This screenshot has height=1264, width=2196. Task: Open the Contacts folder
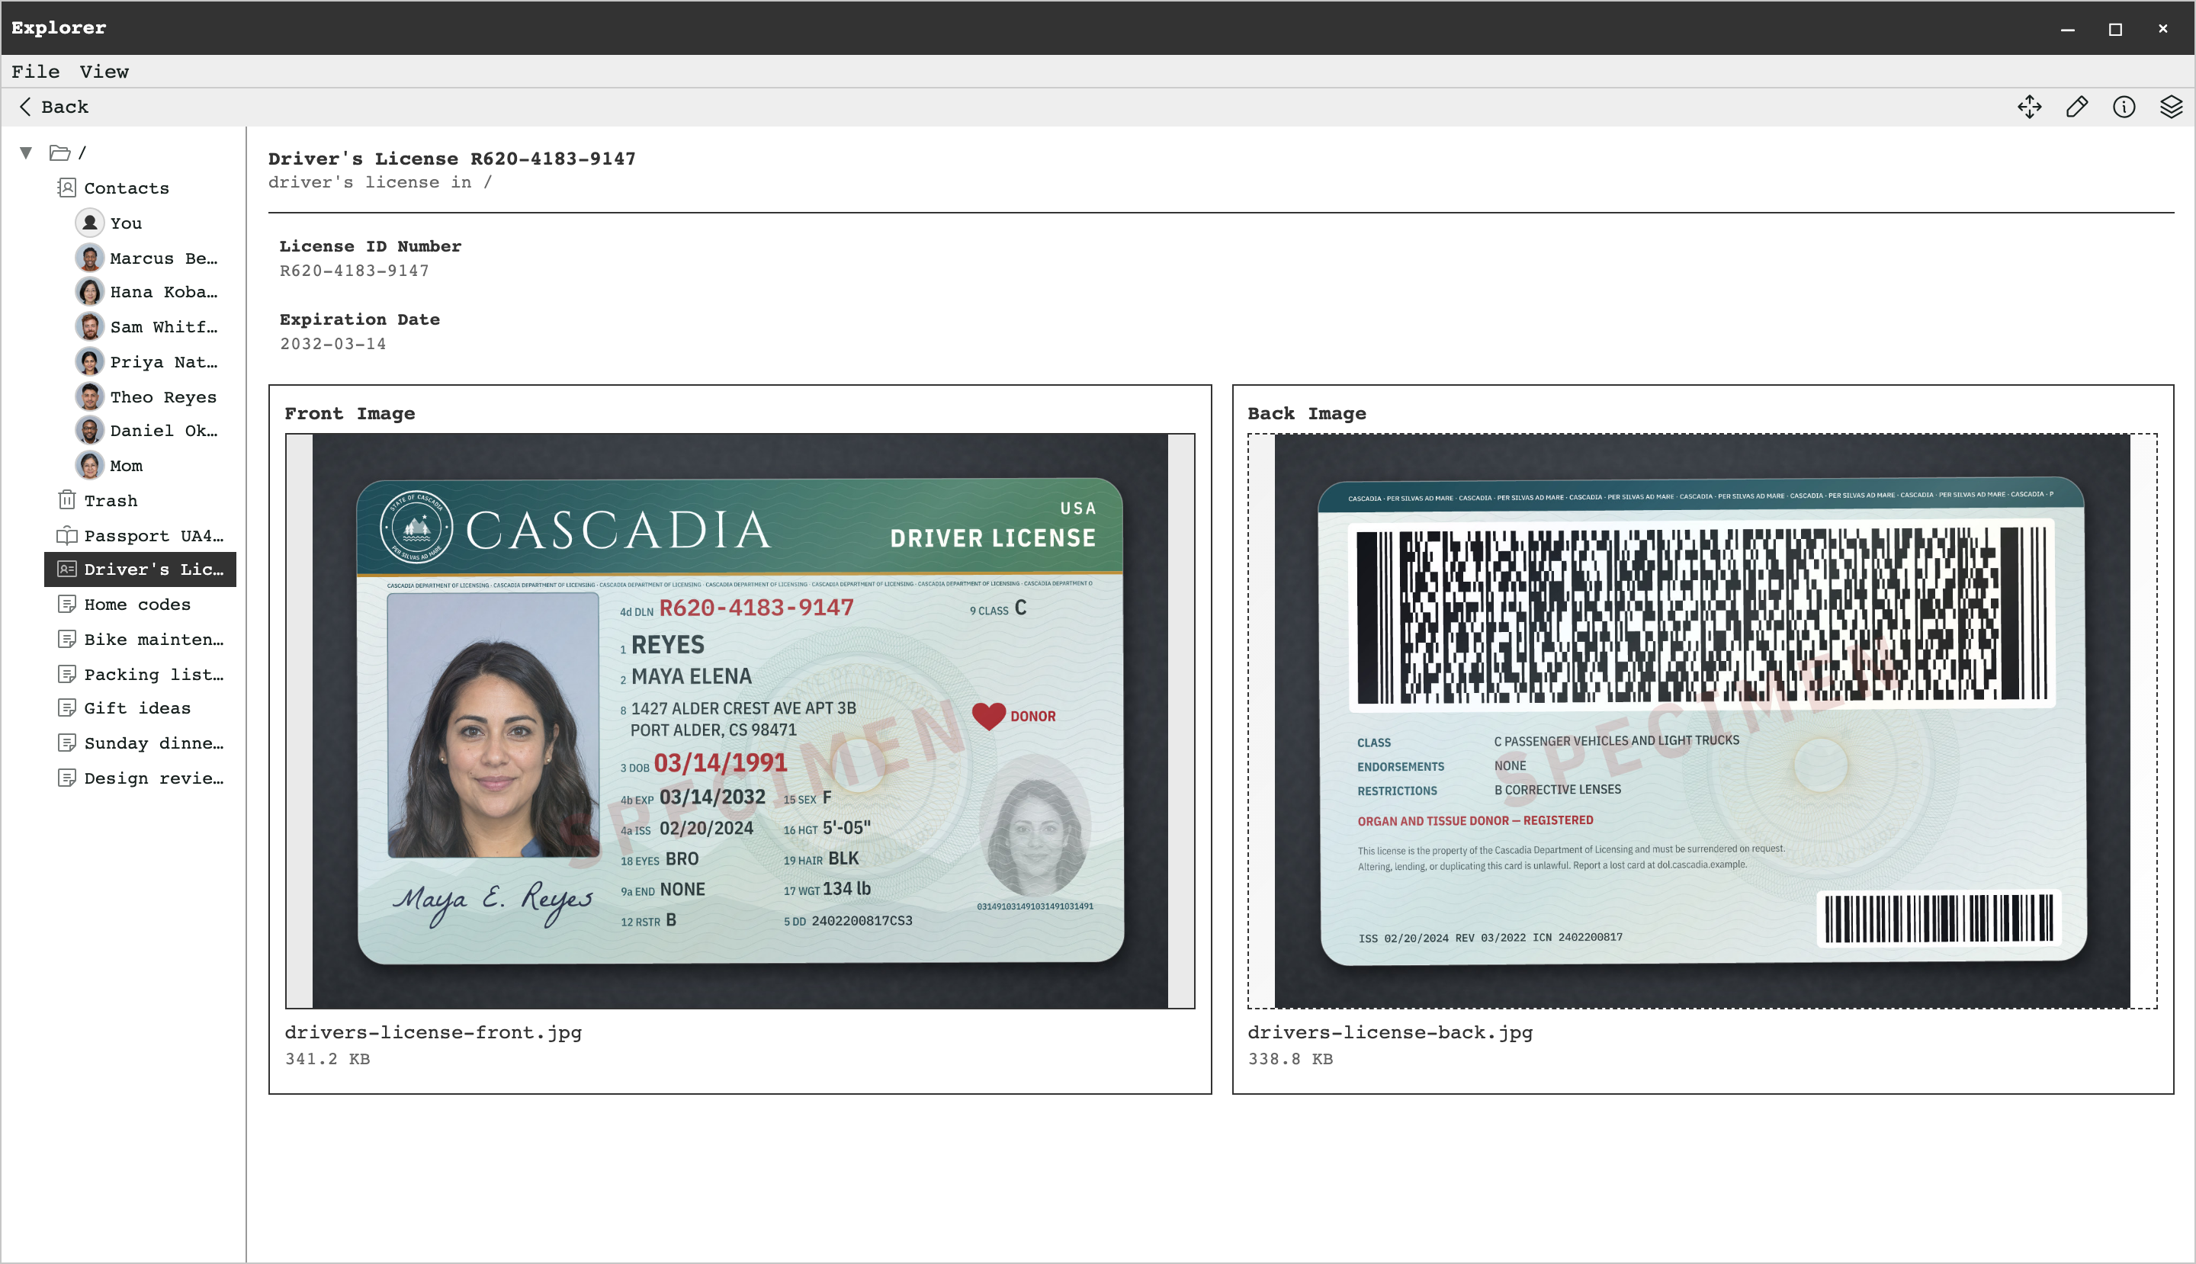coord(126,188)
